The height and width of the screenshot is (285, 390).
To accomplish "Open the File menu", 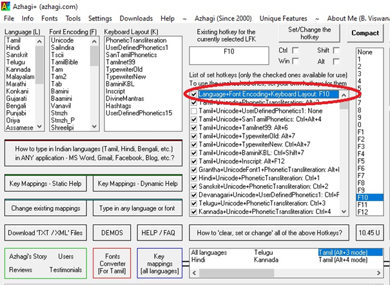I will [9, 19].
